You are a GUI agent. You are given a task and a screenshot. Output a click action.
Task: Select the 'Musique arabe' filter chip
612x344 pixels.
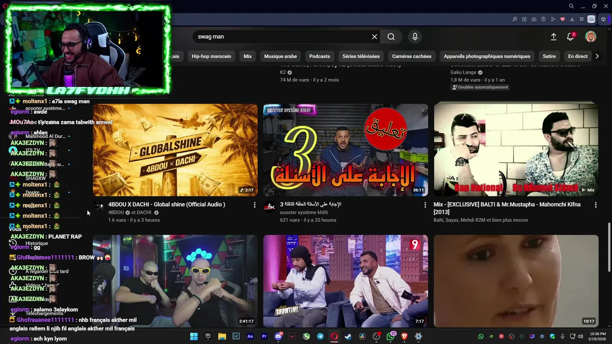click(x=281, y=56)
